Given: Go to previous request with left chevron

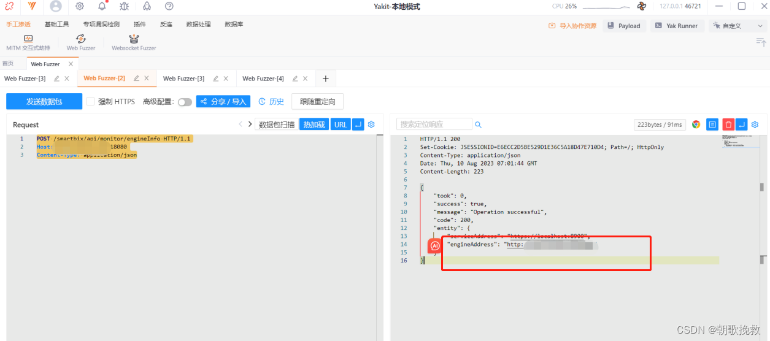Looking at the screenshot, I should pos(241,125).
